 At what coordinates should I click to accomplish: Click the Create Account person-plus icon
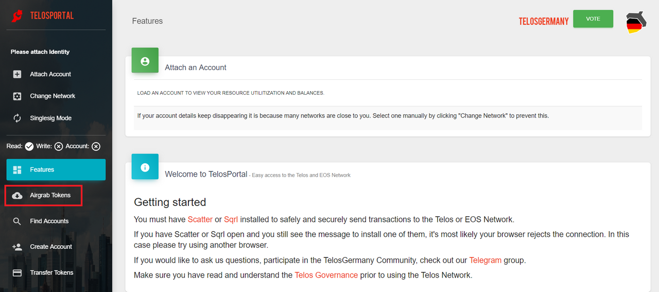tap(17, 247)
